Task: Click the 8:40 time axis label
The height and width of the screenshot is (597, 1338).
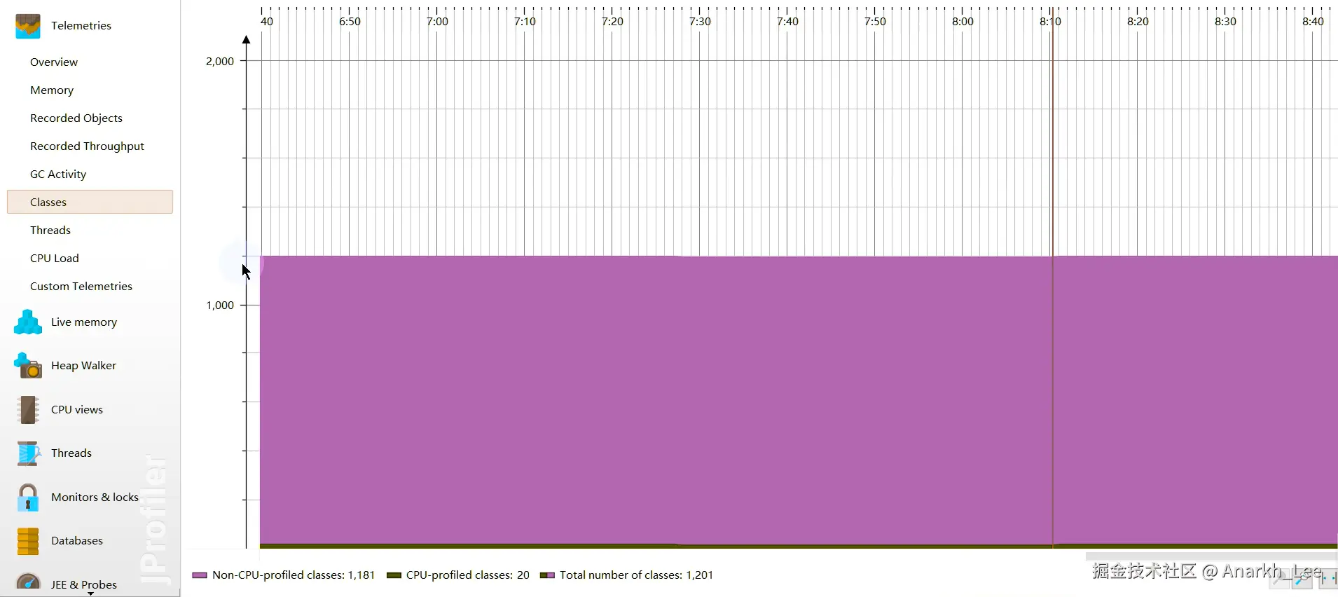Action: 1313,22
